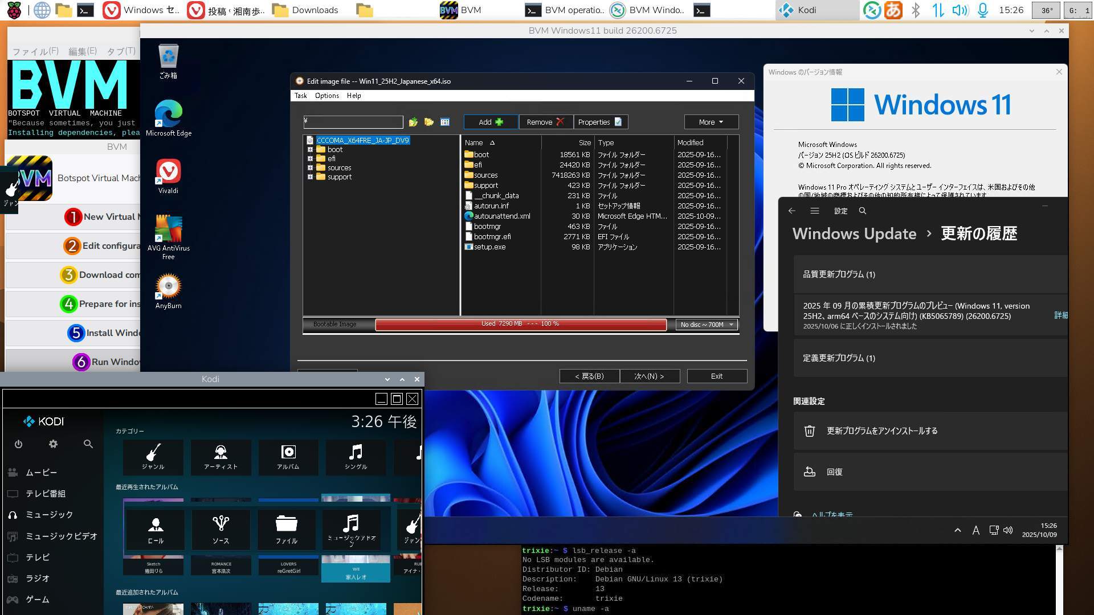
Task: Select autounattend.xml in the file list
Action: [x=501, y=216]
